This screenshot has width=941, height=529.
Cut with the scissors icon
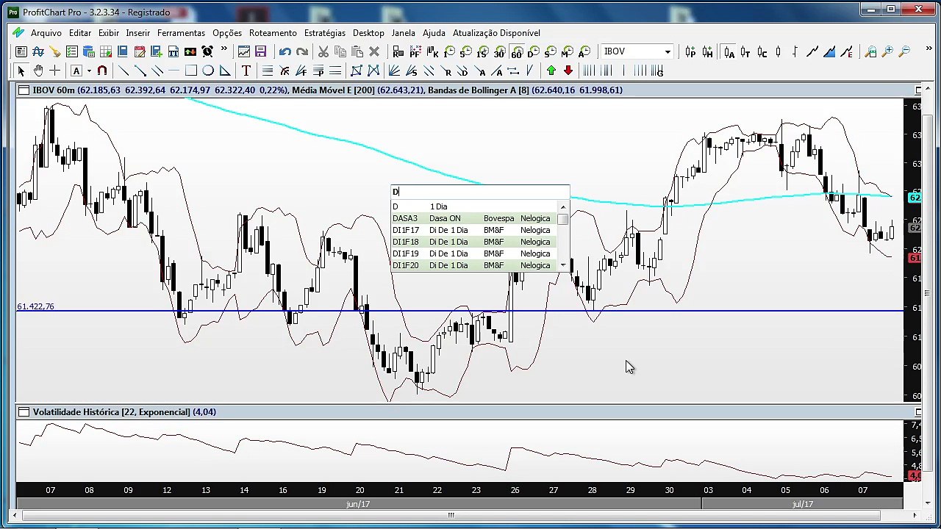(323, 51)
